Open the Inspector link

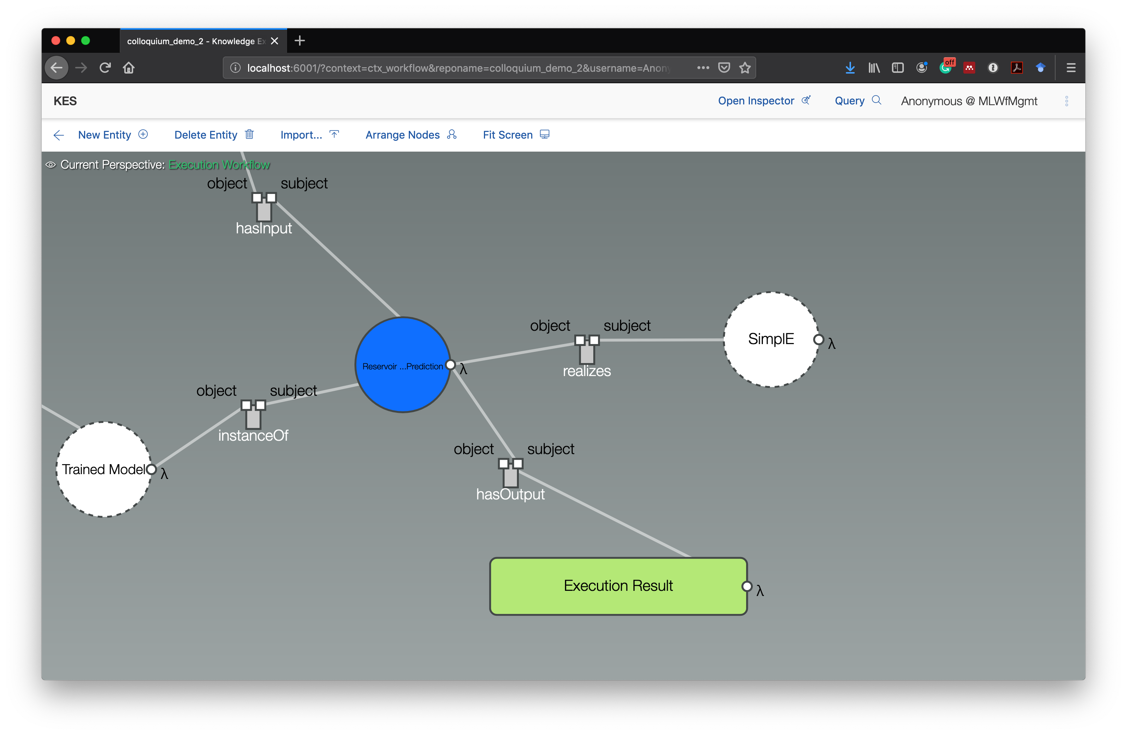coord(756,101)
